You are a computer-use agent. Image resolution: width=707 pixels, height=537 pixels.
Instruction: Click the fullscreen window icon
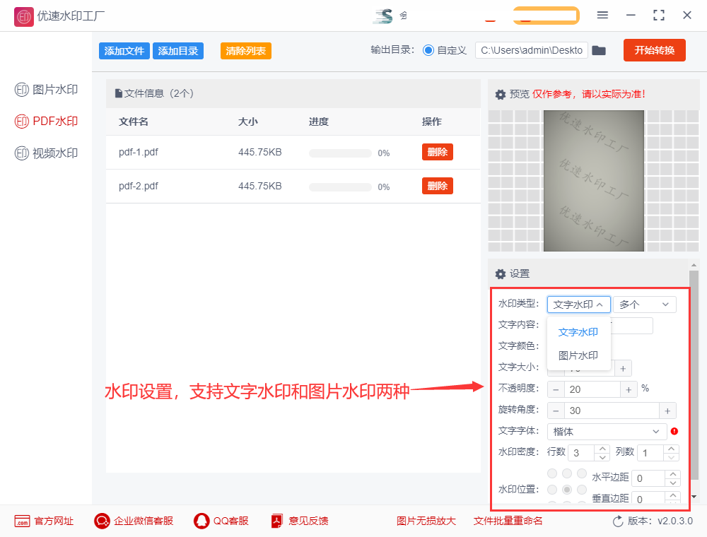[659, 16]
